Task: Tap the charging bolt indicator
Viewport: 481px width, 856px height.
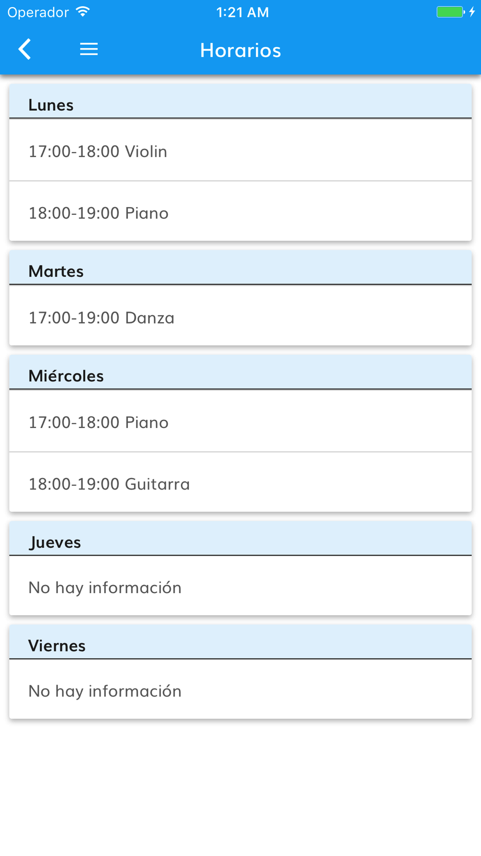Action: (x=472, y=12)
